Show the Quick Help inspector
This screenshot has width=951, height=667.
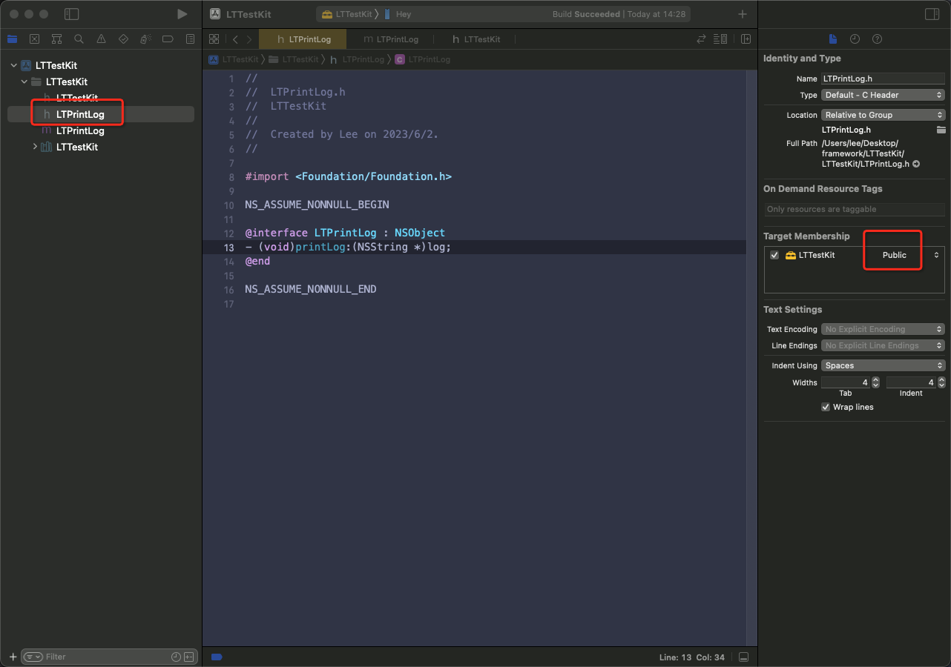(x=877, y=39)
